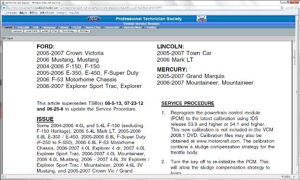Screen dimensions: 300x180
Task: Click the Professional Technician Society heading
Action: pyautogui.click(x=149, y=19)
